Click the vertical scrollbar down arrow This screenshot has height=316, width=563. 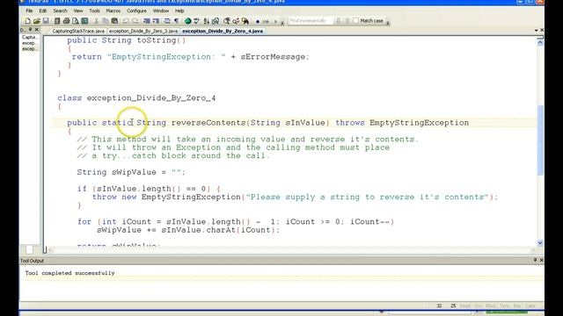click(x=540, y=243)
